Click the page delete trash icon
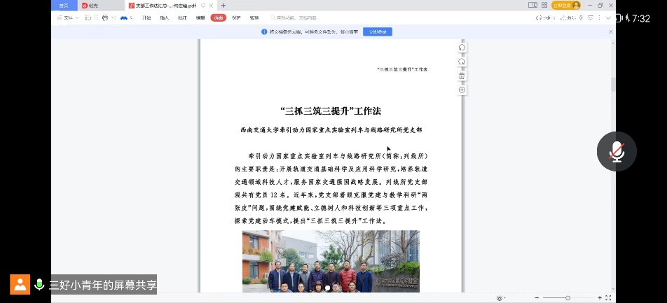 [462, 76]
